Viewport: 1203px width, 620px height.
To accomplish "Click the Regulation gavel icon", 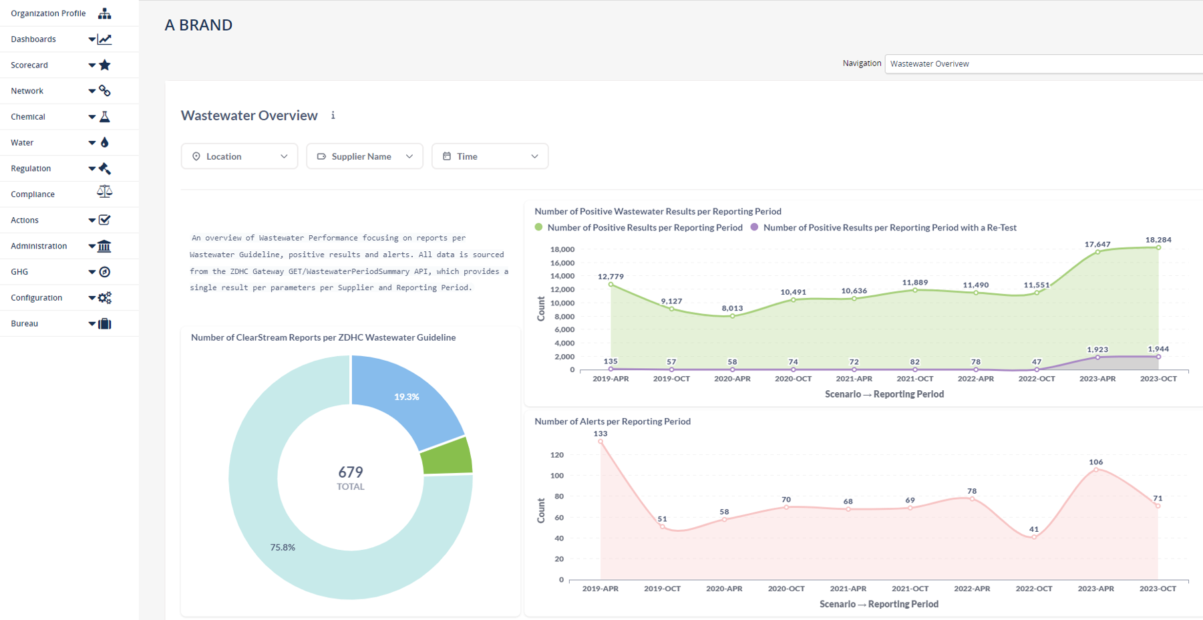I will (x=105, y=168).
